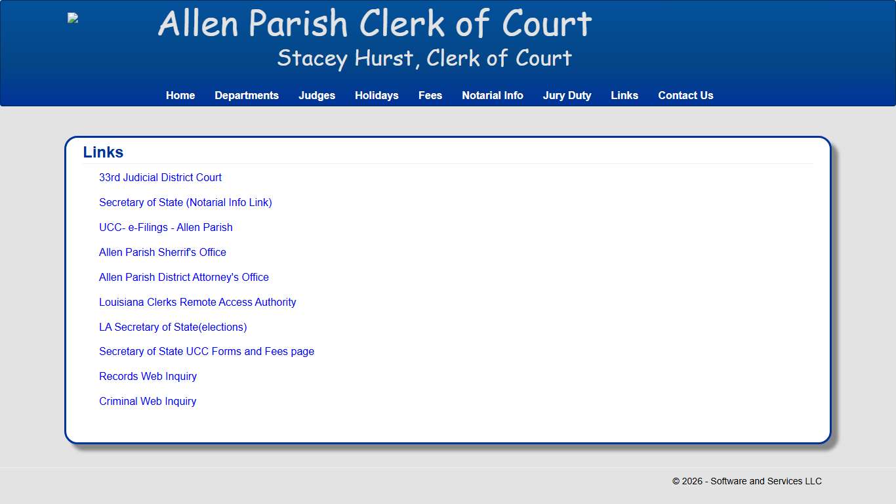Select Judges from the navigation bar
Image resolution: width=896 pixels, height=504 pixels.
tap(317, 95)
